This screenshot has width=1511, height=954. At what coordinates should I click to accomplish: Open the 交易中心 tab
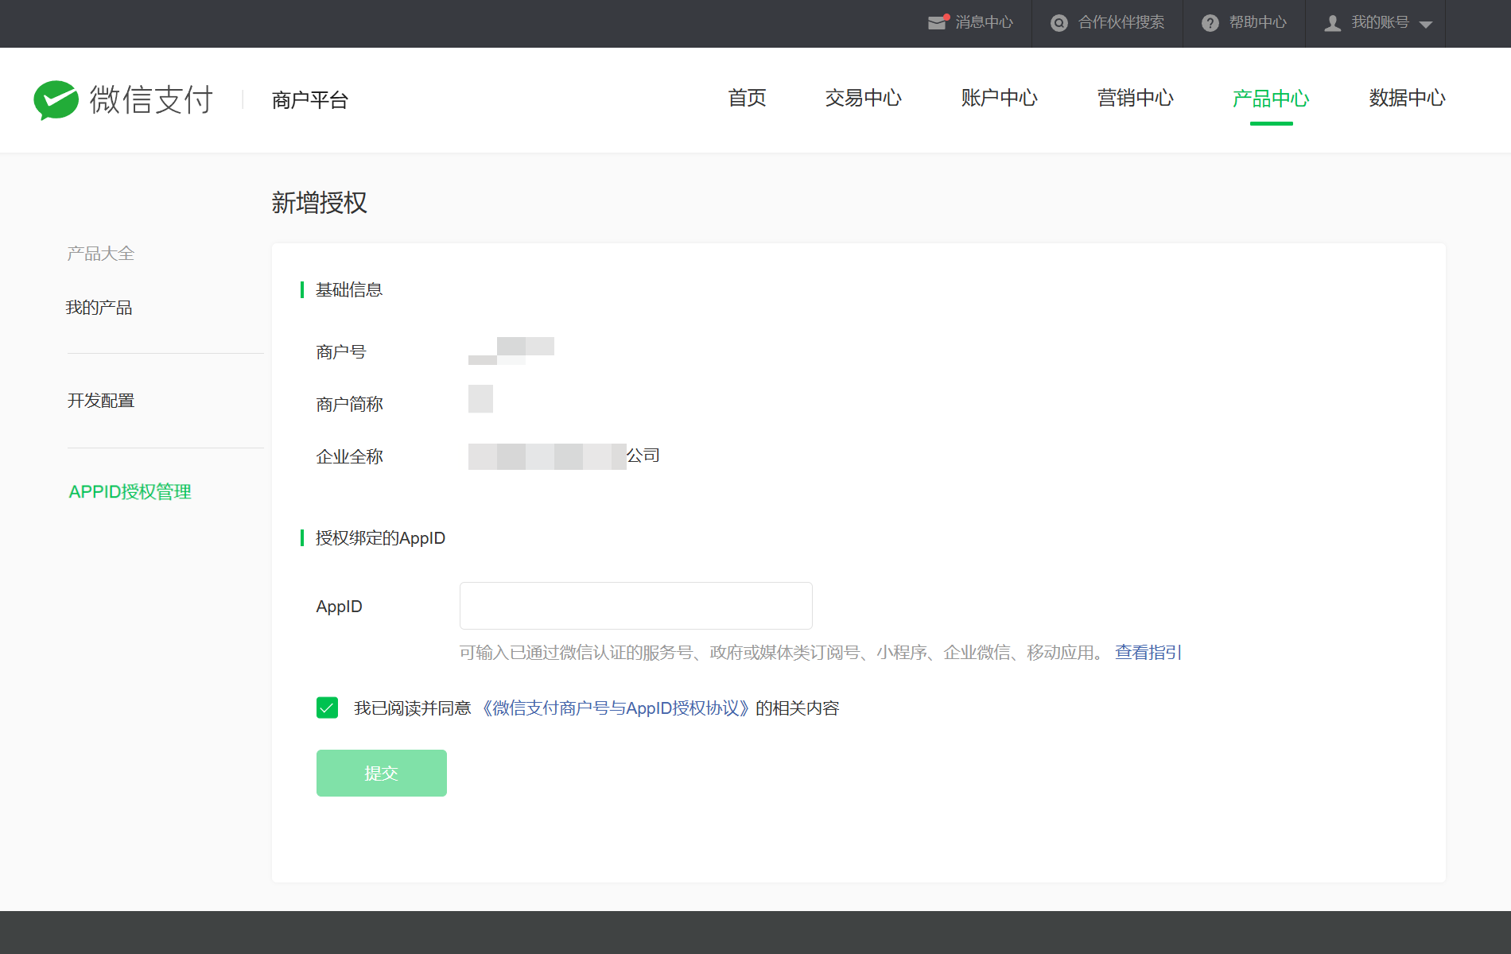point(863,98)
